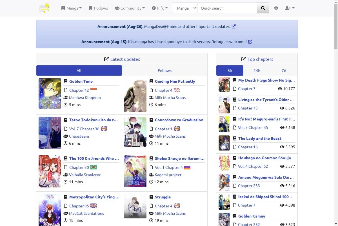Open Tatoe Todokanu Ito da title link
The height and width of the screenshot is (226, 338).
[94, 120]
